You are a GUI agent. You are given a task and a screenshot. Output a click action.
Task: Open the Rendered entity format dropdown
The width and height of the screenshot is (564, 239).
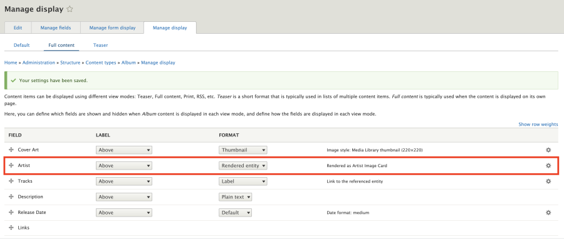243,165
